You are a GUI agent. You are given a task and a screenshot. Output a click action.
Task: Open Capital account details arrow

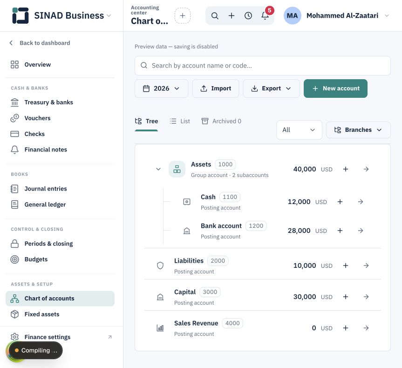point(366,297)
